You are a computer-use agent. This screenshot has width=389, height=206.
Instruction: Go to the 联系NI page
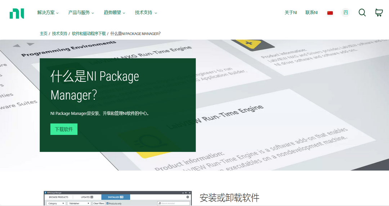tap(312, 13)
